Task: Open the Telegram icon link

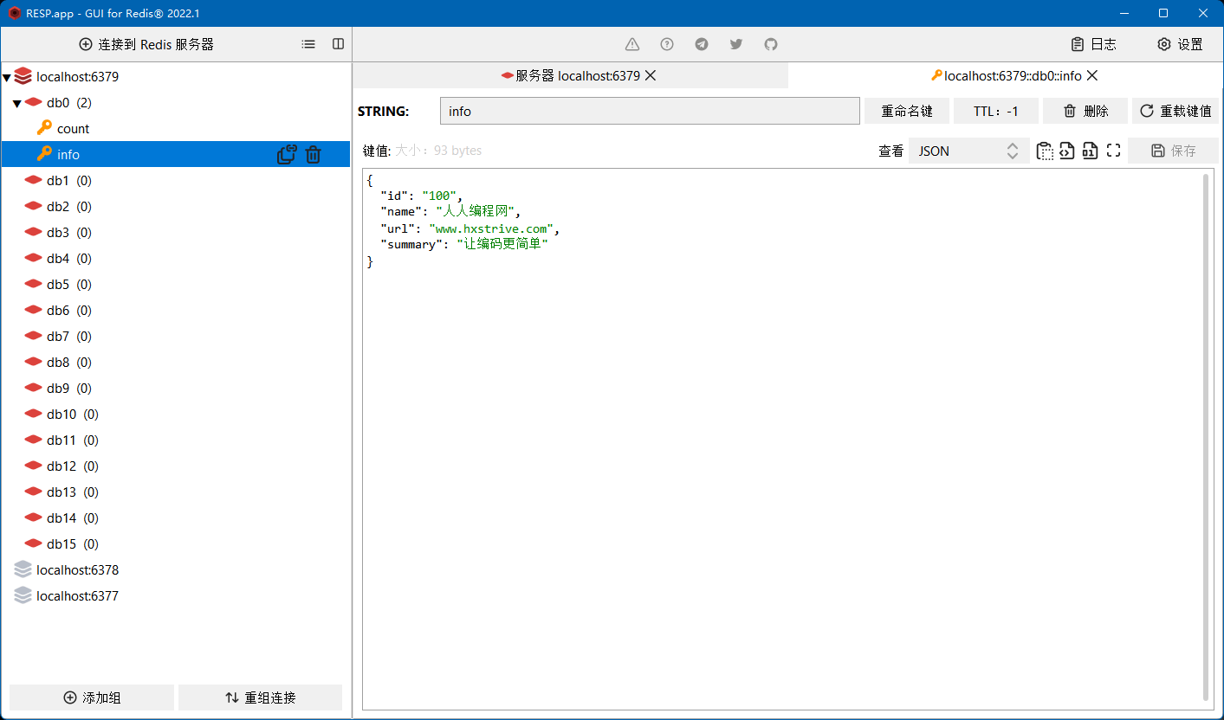Action: click(x=702, y=44)
